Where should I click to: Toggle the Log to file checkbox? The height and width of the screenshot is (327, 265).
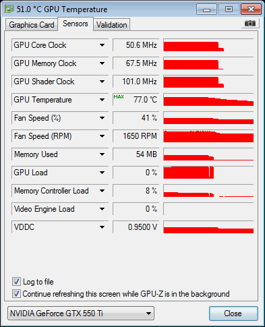(16, 282)
